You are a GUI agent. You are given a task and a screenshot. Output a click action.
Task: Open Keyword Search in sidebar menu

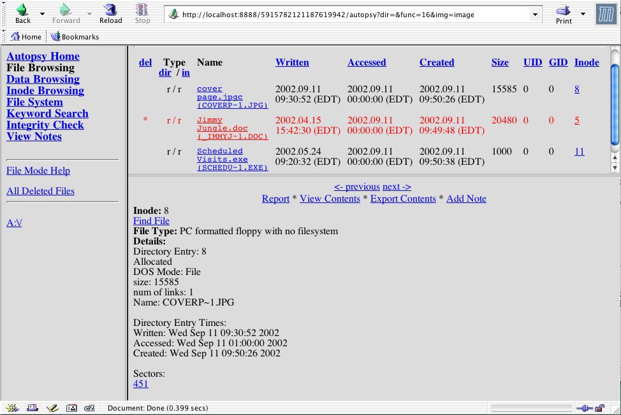coord(47,113)
